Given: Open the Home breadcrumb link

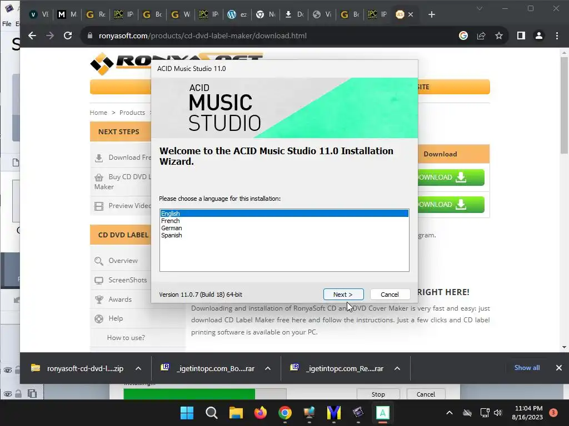Looking at the screenshot, I should 98,113.
